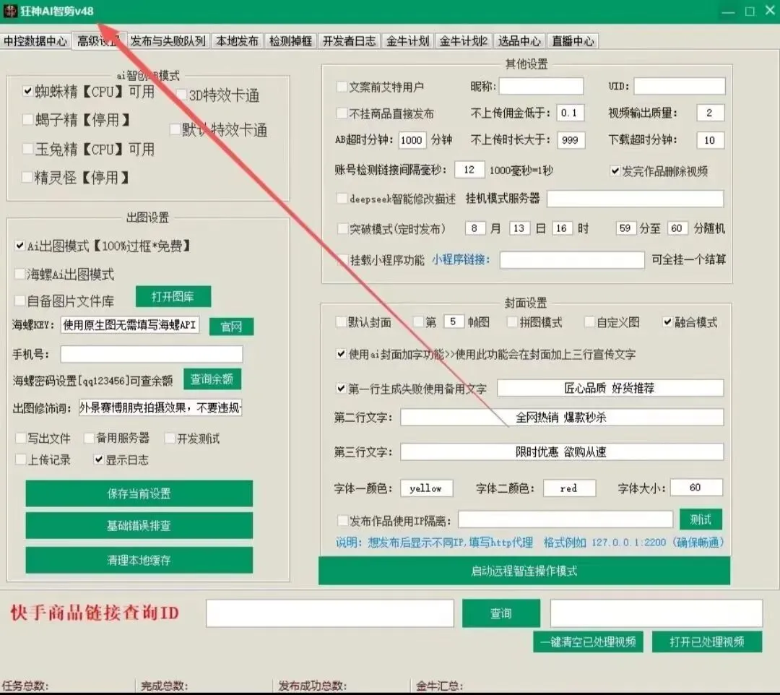Click 查询余额 button
This screenshot has width=780, height=695.
coord(212,379)
